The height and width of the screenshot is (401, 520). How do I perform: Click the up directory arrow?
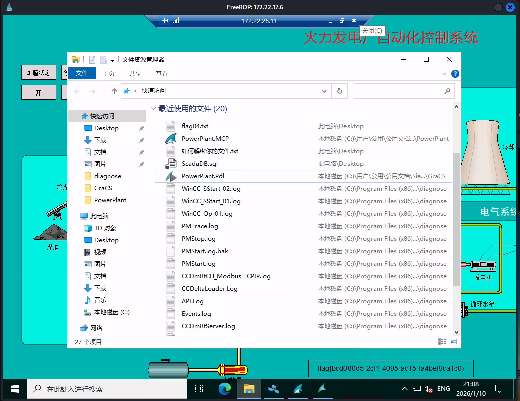click(x=114, y=91)
